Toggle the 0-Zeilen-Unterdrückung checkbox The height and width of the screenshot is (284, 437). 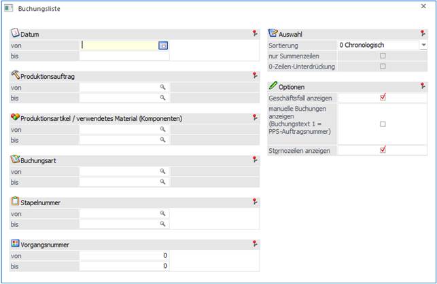(x=383, y=67)
